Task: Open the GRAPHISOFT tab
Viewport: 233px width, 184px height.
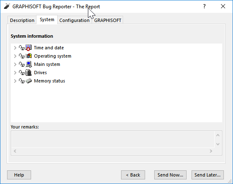Action: click(x=107, y=20)
